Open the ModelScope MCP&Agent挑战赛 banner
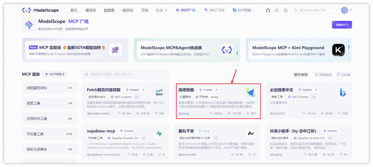 tap(187, 50)
